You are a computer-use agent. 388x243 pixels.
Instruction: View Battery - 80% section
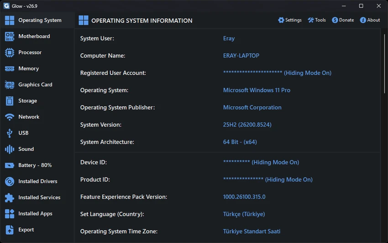click(x=37, y=165)
